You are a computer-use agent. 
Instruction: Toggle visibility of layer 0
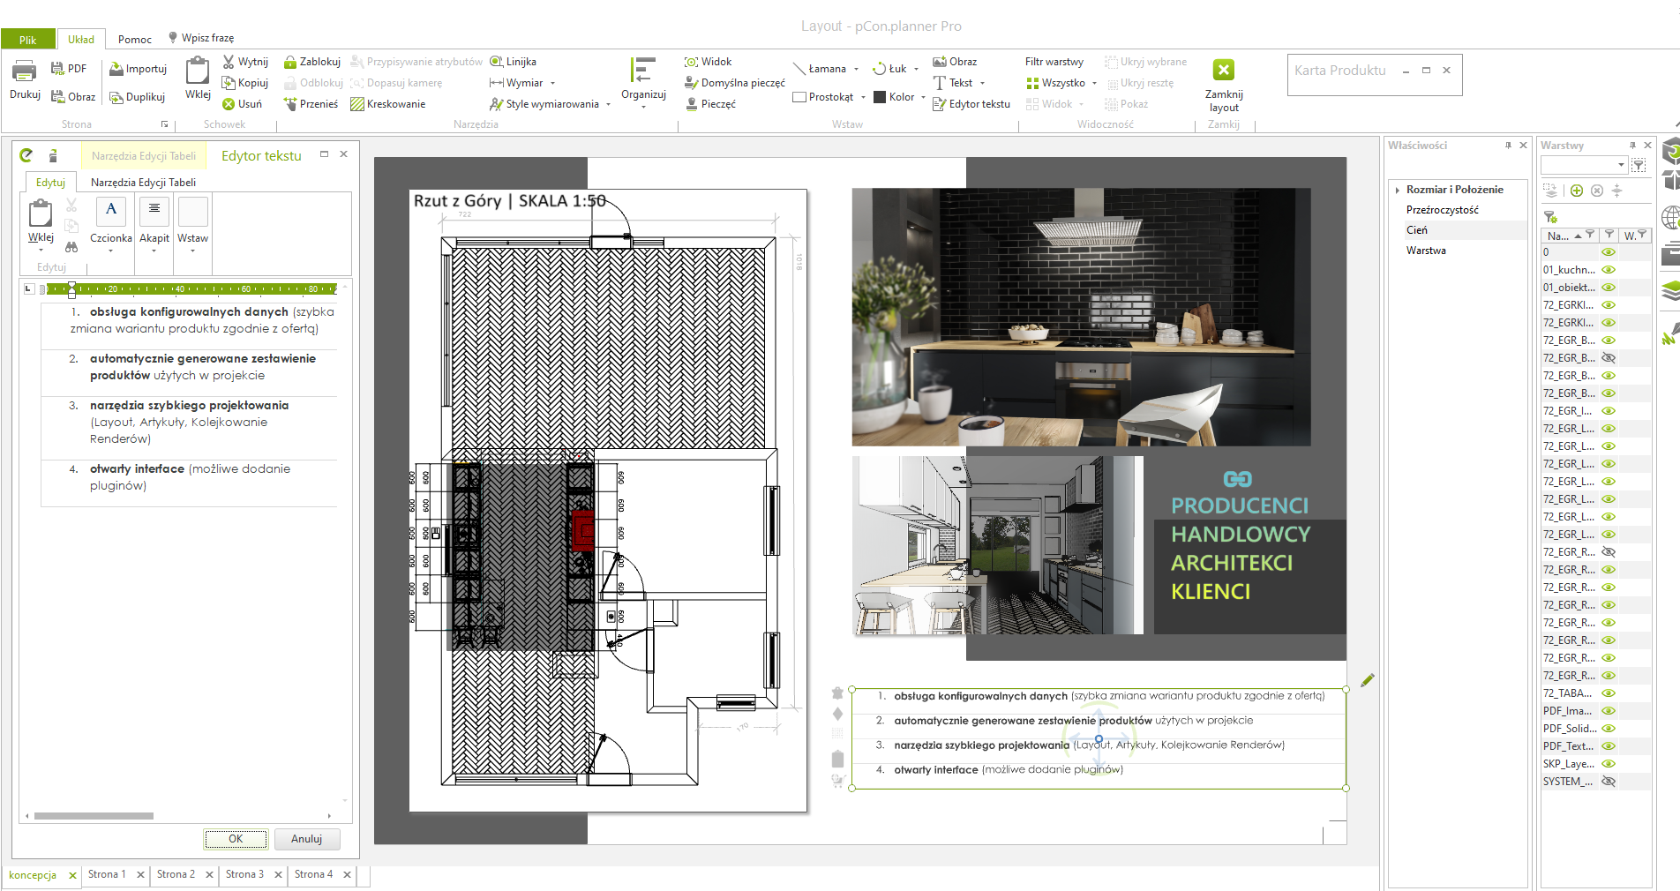coord(1609,252)
